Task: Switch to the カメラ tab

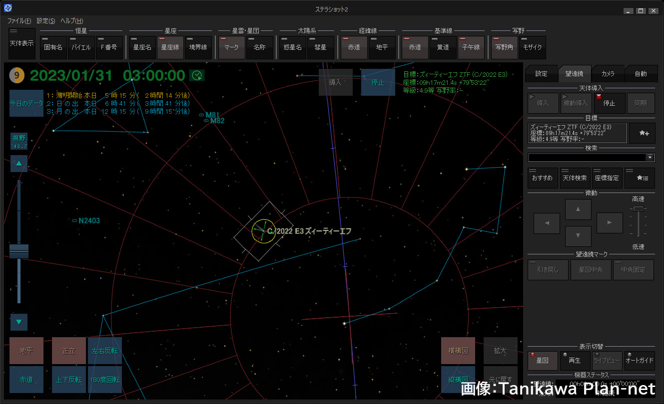Action: (x=608, y=74)
